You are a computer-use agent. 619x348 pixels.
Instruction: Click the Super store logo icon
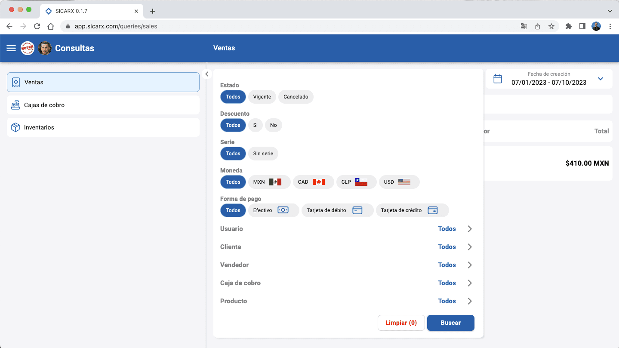point(28,48)
